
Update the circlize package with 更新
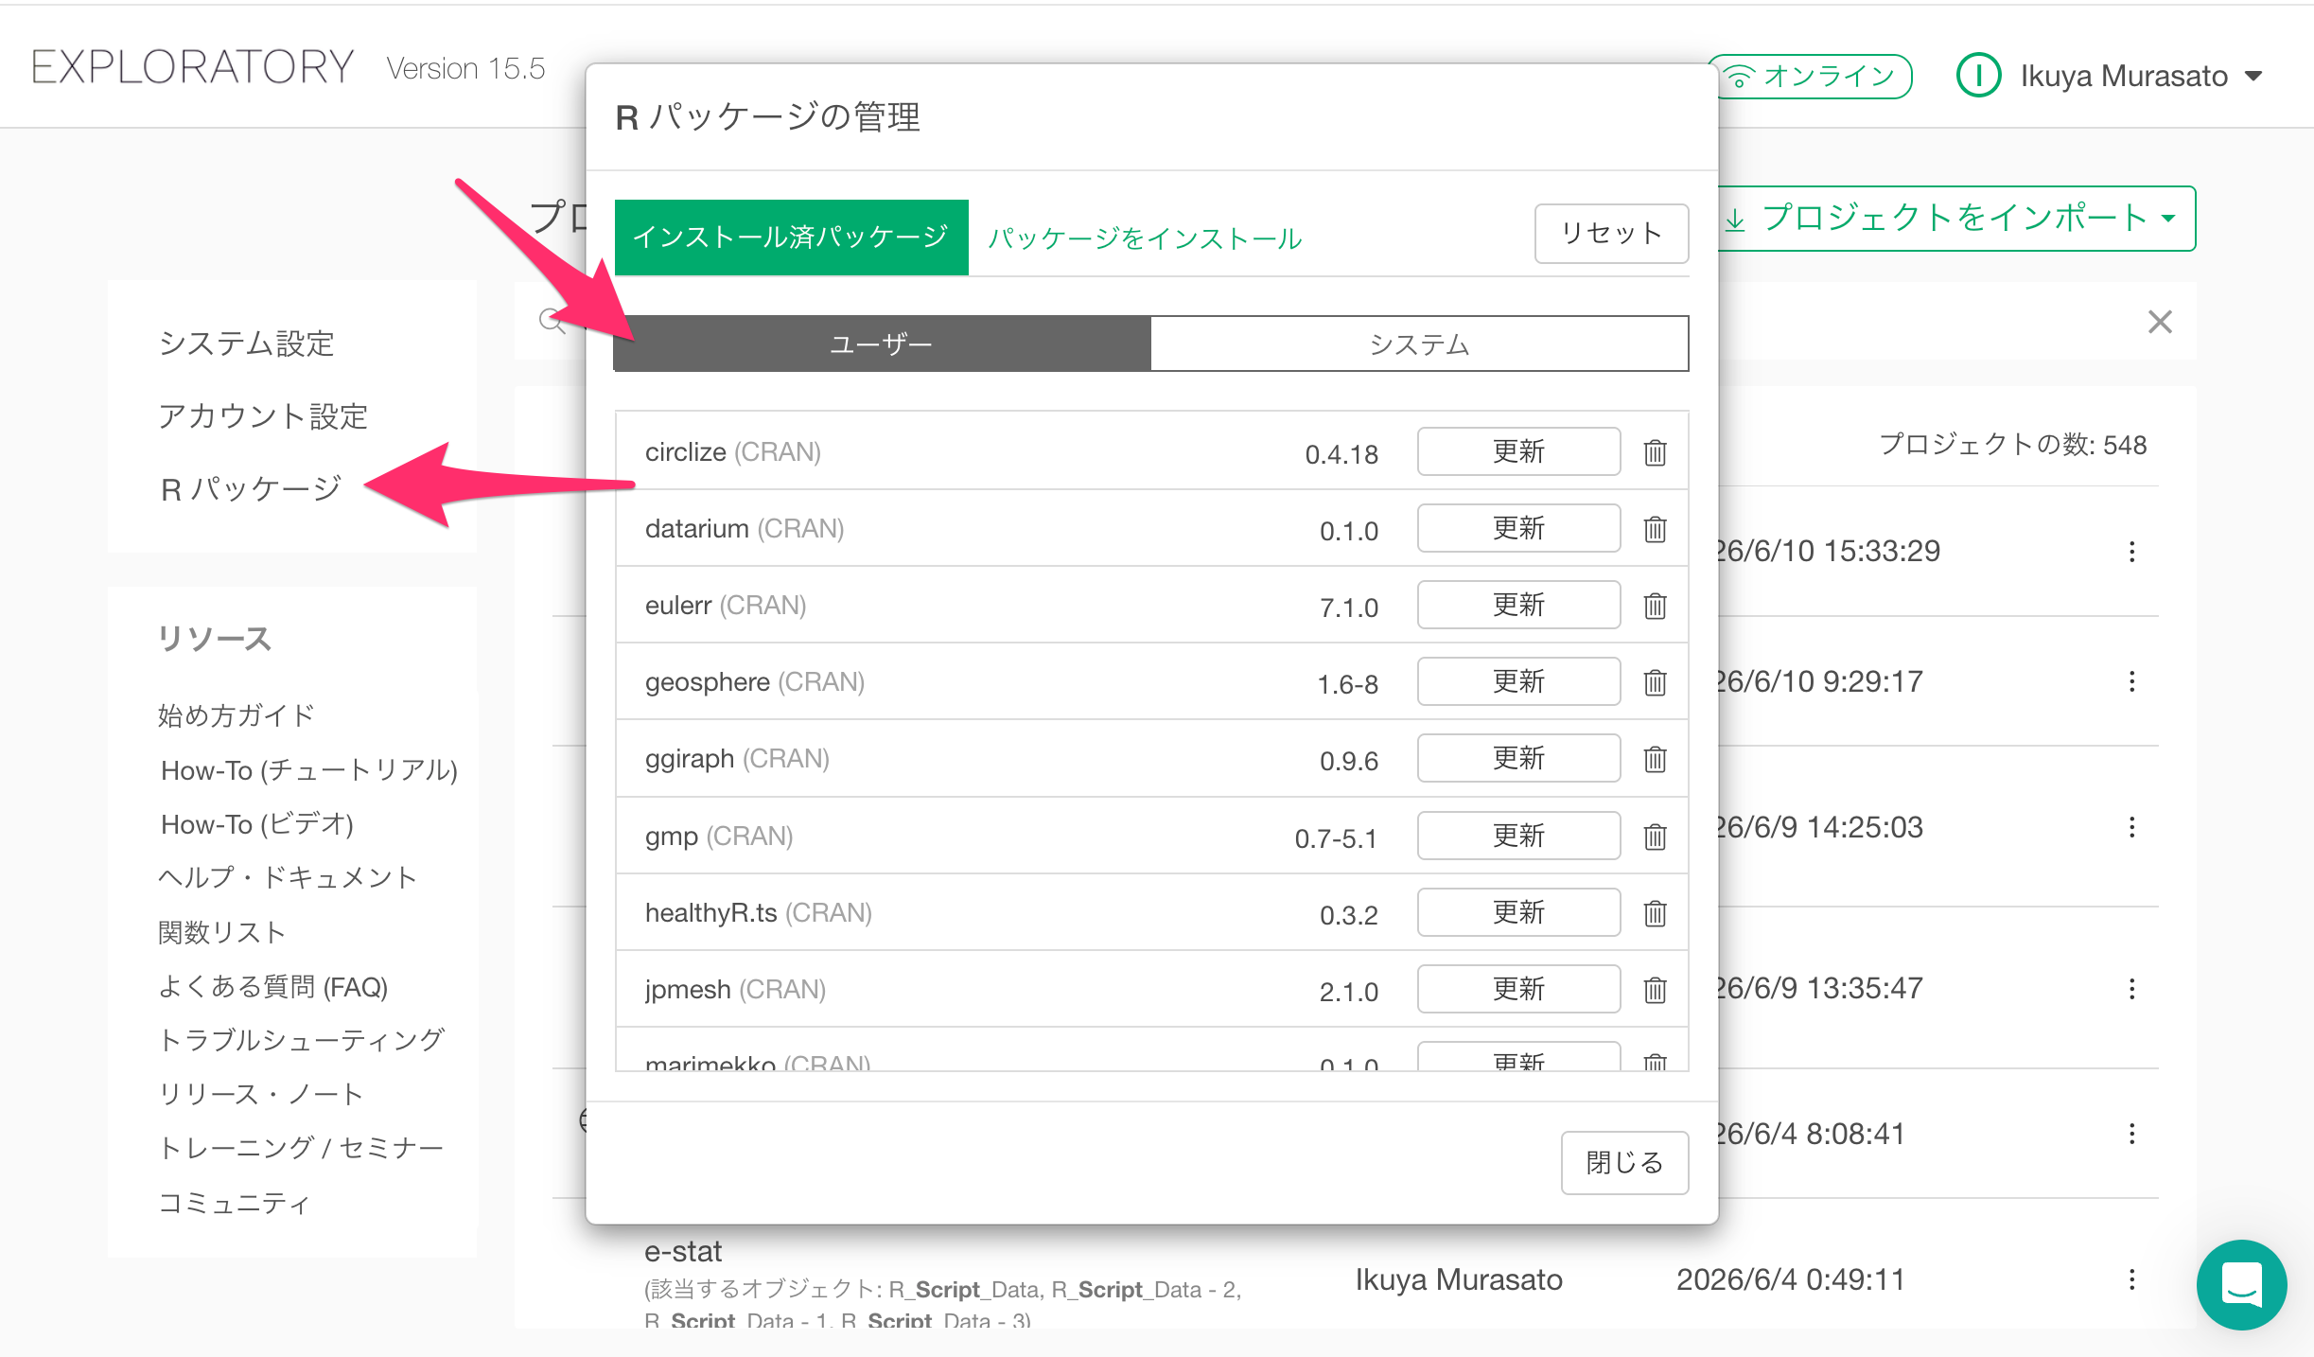(1518, 451)
